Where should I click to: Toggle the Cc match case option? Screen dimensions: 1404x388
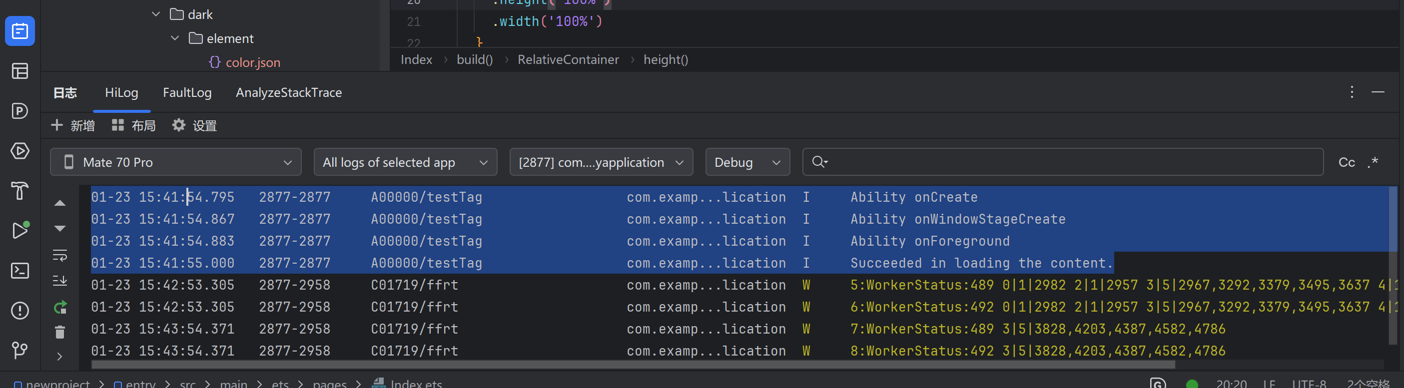tap(1347, 162)
